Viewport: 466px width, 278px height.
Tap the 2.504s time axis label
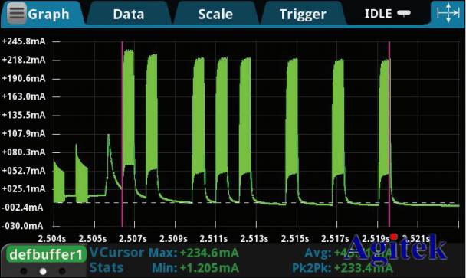[x=52, y=238]
